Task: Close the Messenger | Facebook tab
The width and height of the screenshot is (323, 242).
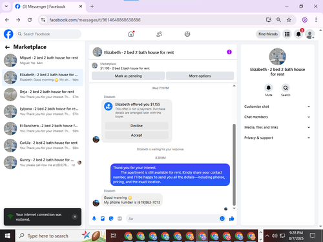Action: (81, 6)
